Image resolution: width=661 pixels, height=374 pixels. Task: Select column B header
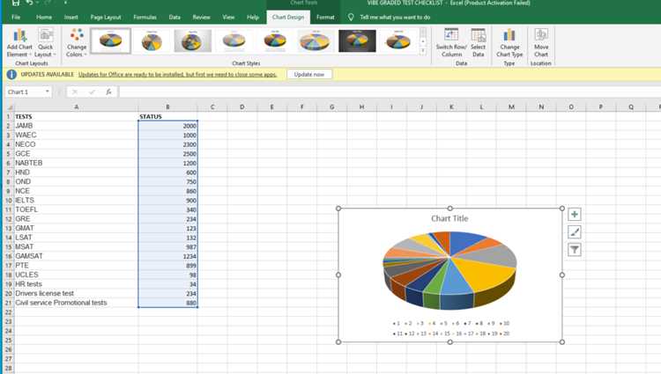167,107
